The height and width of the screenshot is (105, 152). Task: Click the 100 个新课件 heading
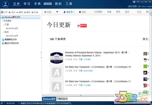(58, 39)
